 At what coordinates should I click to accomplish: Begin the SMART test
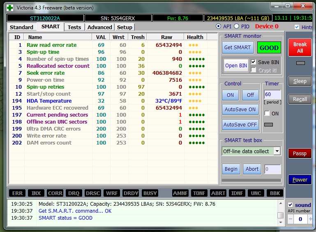coord(231,169)
